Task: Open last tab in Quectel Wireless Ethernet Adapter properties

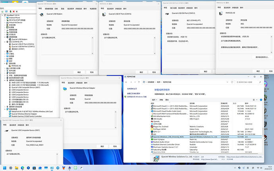Action: pyautogui.click(x=86, y=83)
